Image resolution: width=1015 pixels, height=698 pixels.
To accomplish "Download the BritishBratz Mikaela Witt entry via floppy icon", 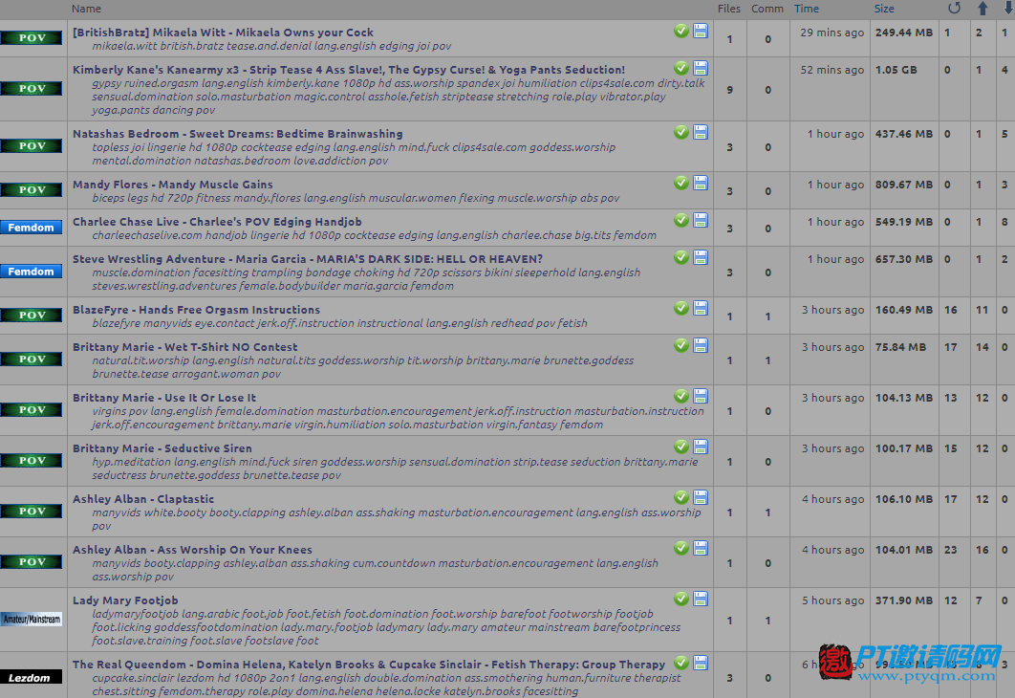I will point(701,31).
